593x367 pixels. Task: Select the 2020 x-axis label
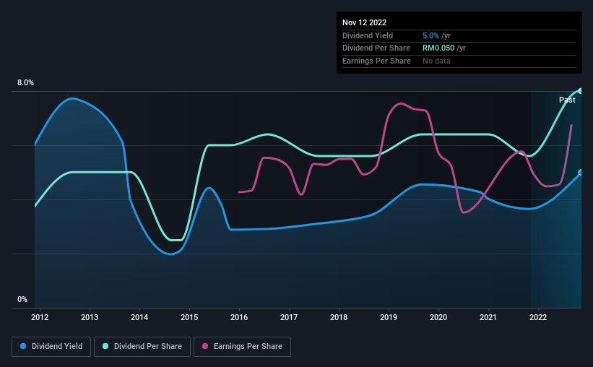click(438, 317)
